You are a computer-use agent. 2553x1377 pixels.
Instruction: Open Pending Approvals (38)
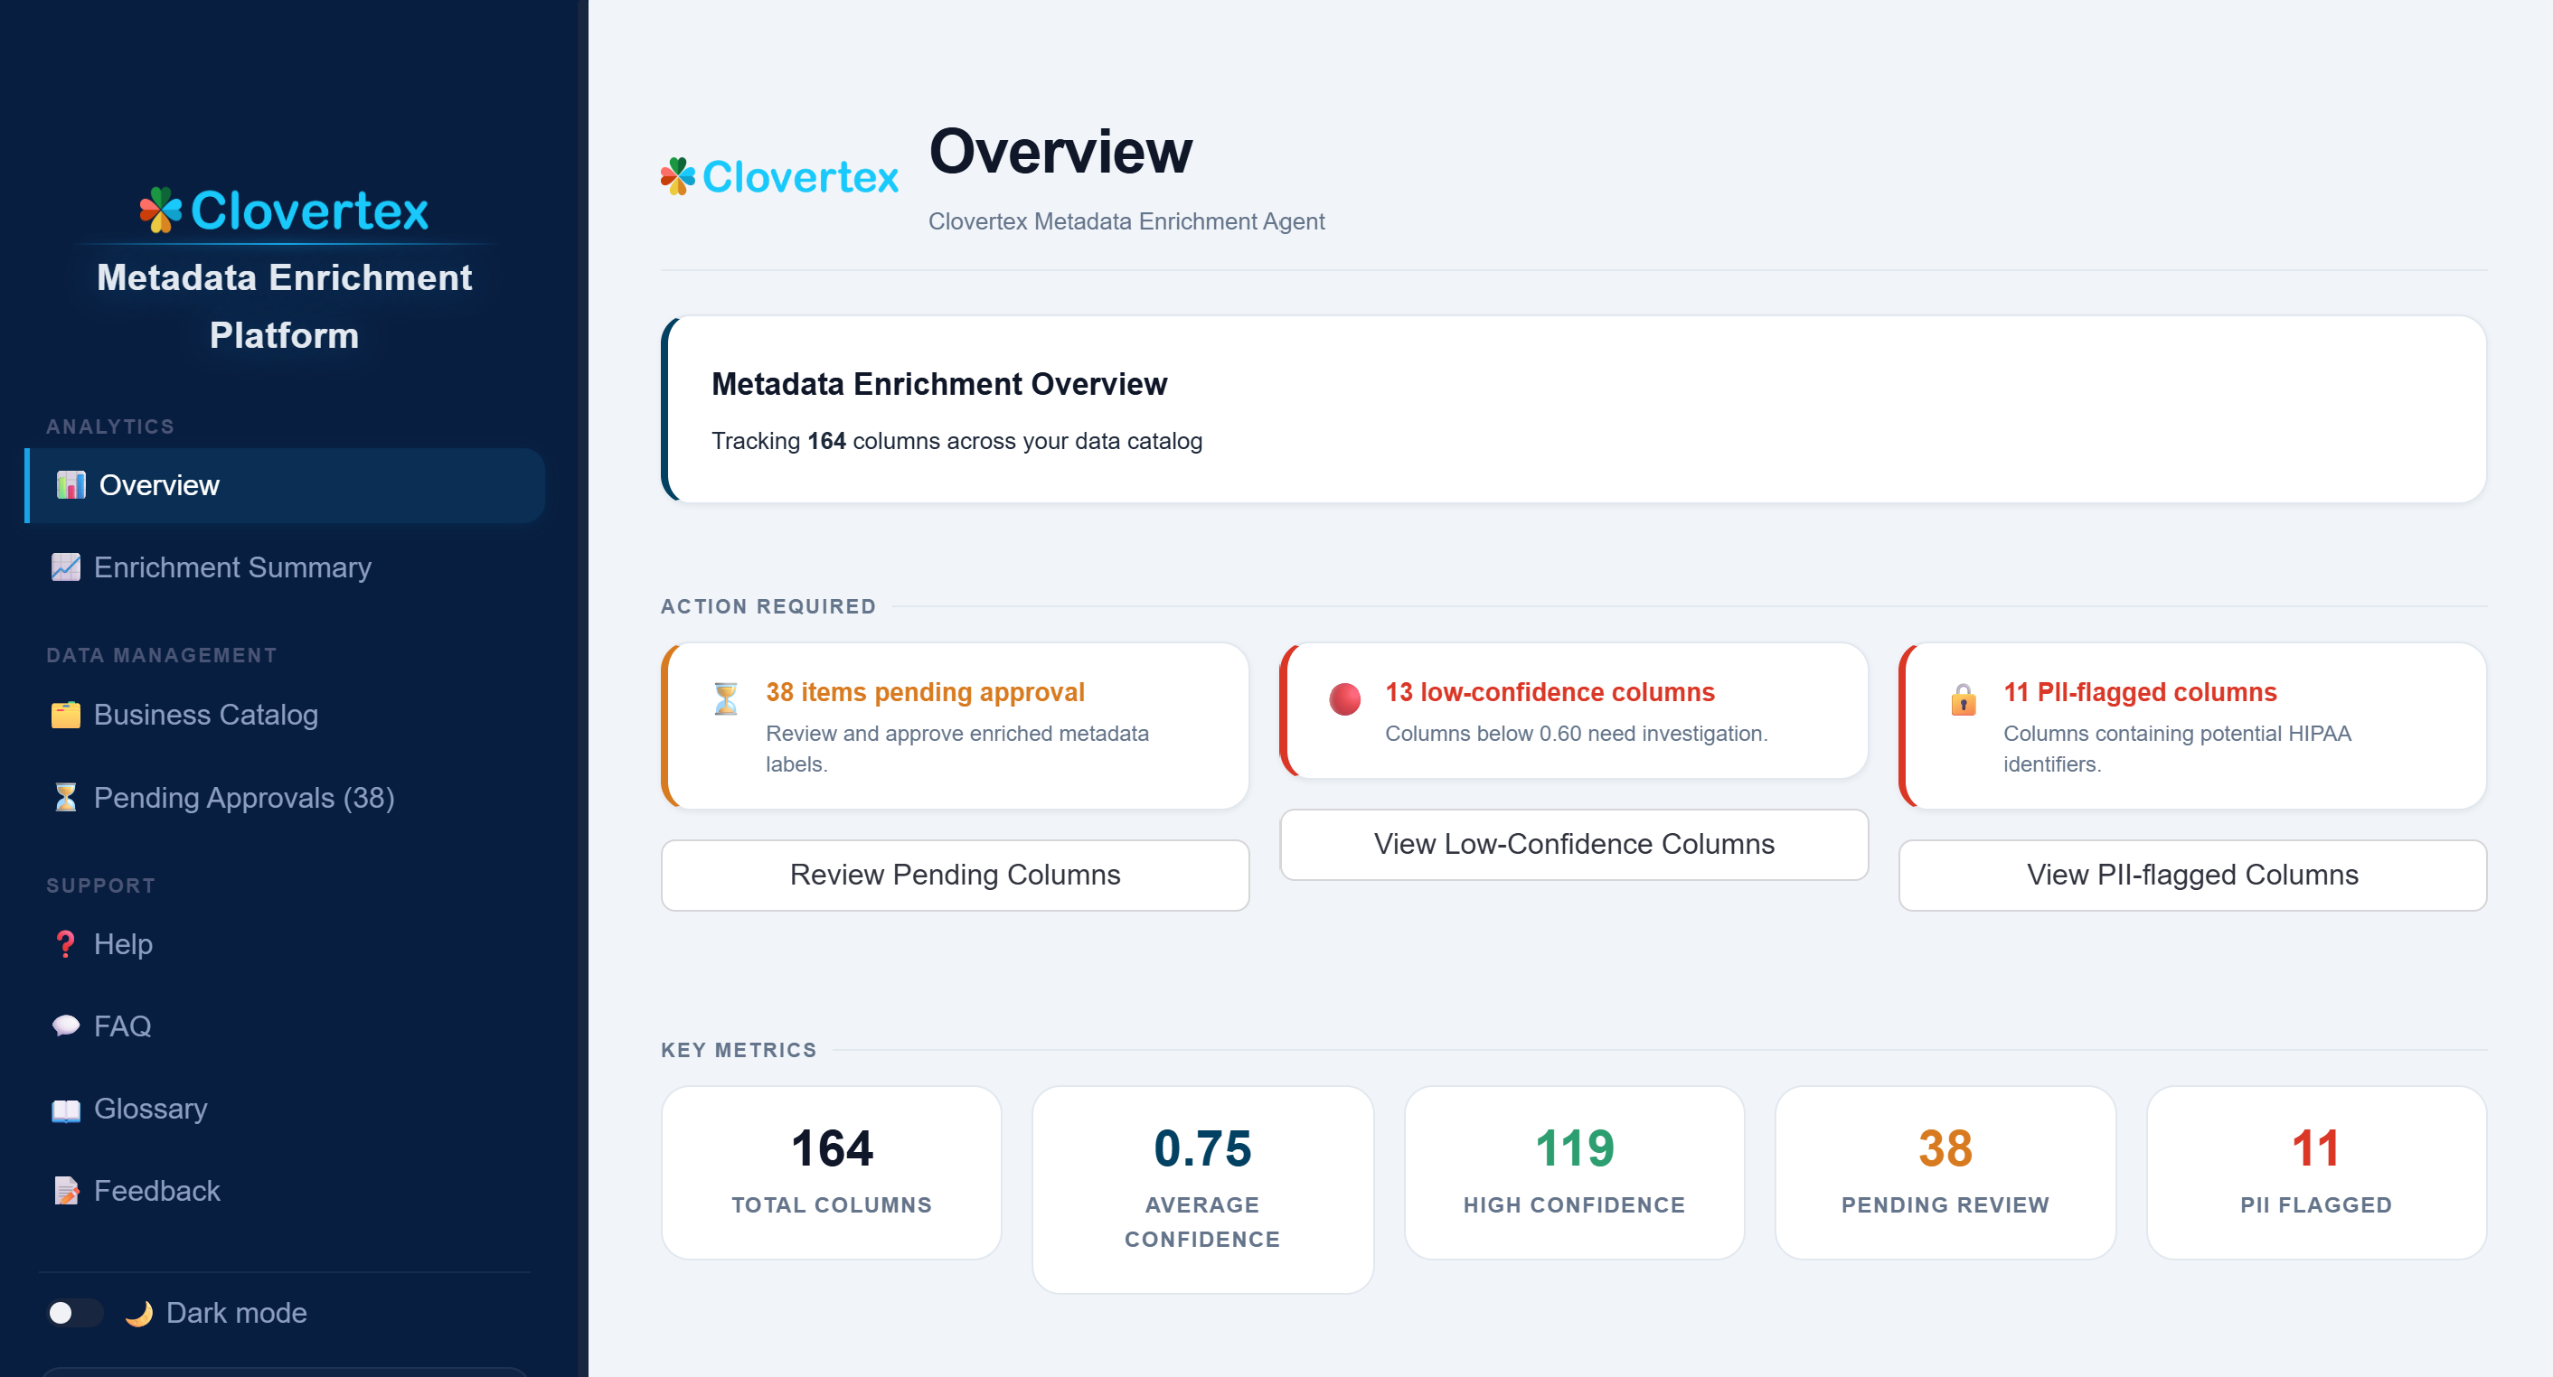285,797
